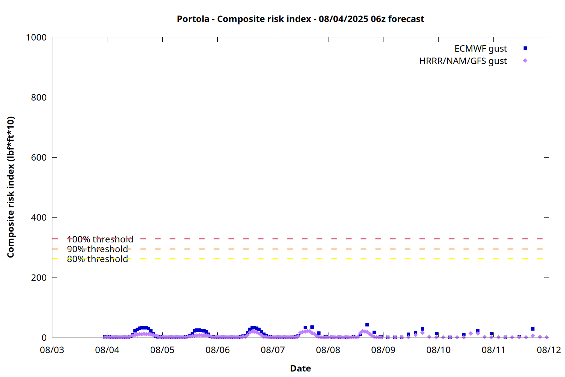Click the x-axis date 08/09
565x377 pixels.
tap(383, 350)
